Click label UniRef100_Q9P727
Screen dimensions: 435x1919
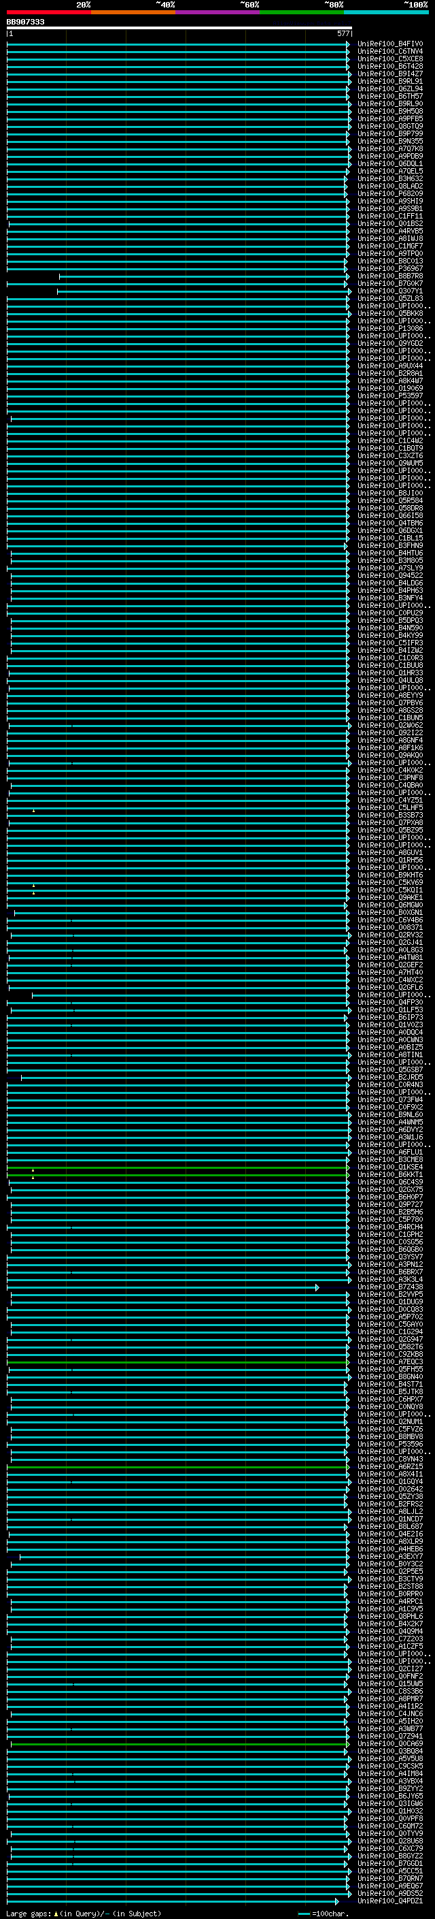(389, 1205)
